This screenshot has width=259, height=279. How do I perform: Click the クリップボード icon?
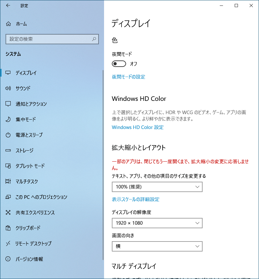coord(8,228)
